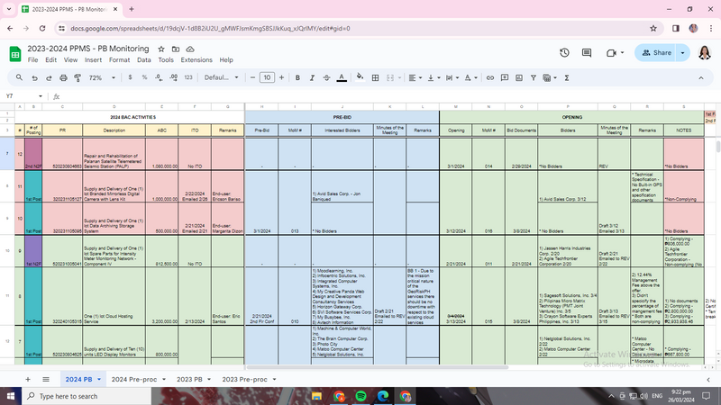This screenshot has width=721, height=405.
Task: Open the Sheets home icon
Action: click(x=15, y=54)
